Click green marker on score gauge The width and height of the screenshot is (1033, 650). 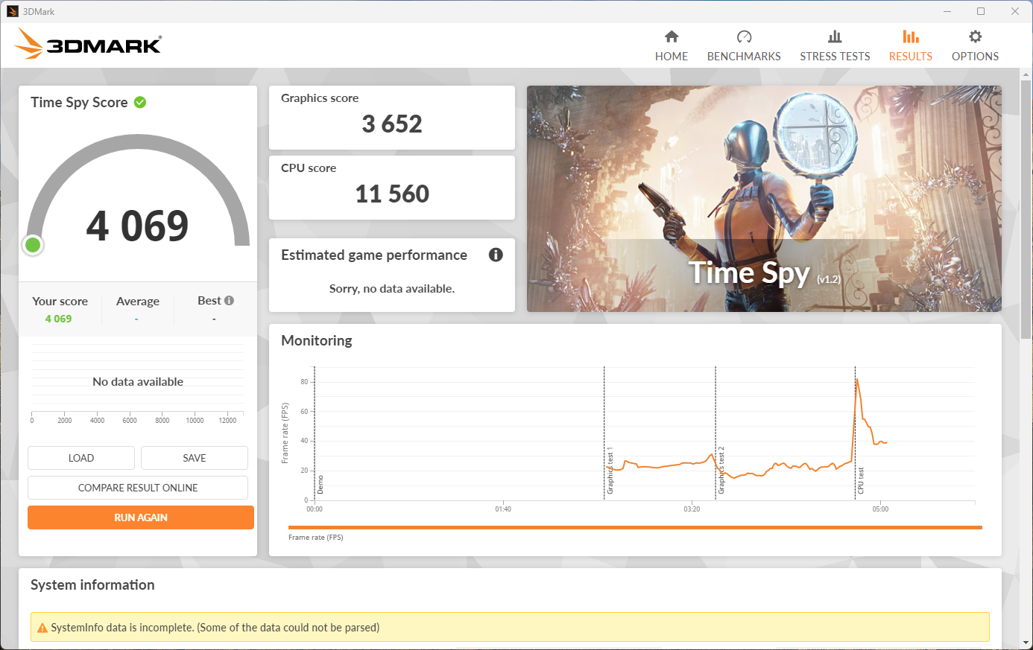click(x=33, y=245)
